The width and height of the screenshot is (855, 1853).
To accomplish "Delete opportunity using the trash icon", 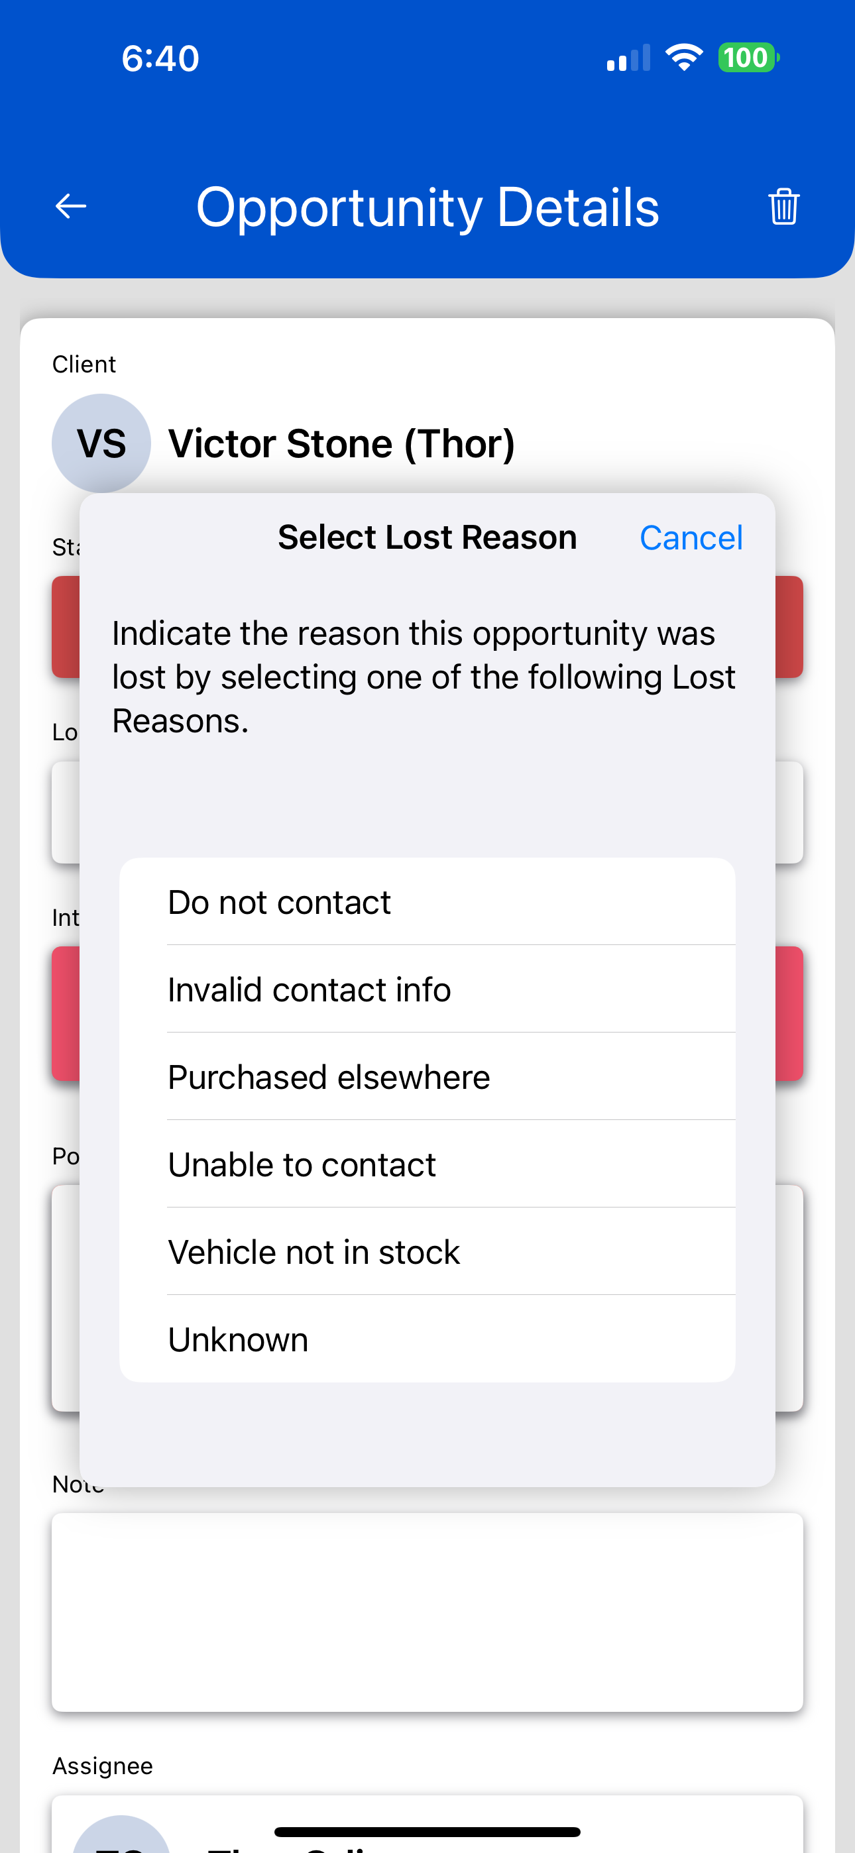I will [783, 207].
